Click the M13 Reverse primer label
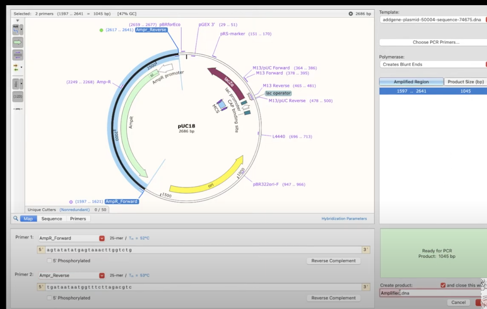This screenshot has width=487, height=309. point(276,86)
